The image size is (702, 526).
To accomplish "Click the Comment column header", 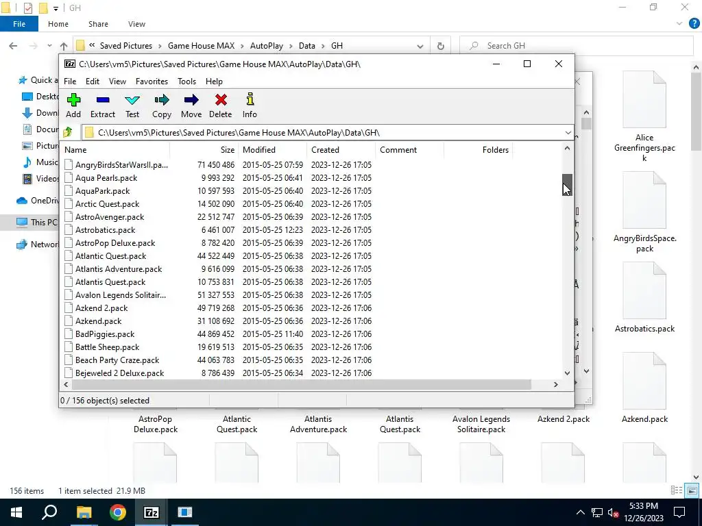I will pos(410,150).
